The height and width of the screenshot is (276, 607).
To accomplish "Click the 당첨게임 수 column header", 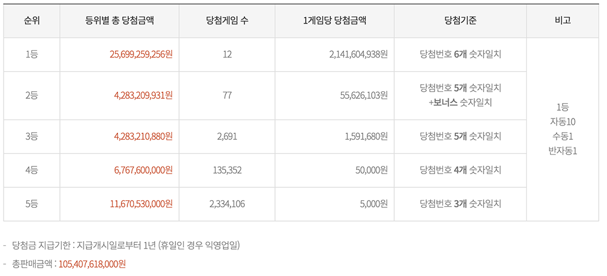I will click(227, 21).
